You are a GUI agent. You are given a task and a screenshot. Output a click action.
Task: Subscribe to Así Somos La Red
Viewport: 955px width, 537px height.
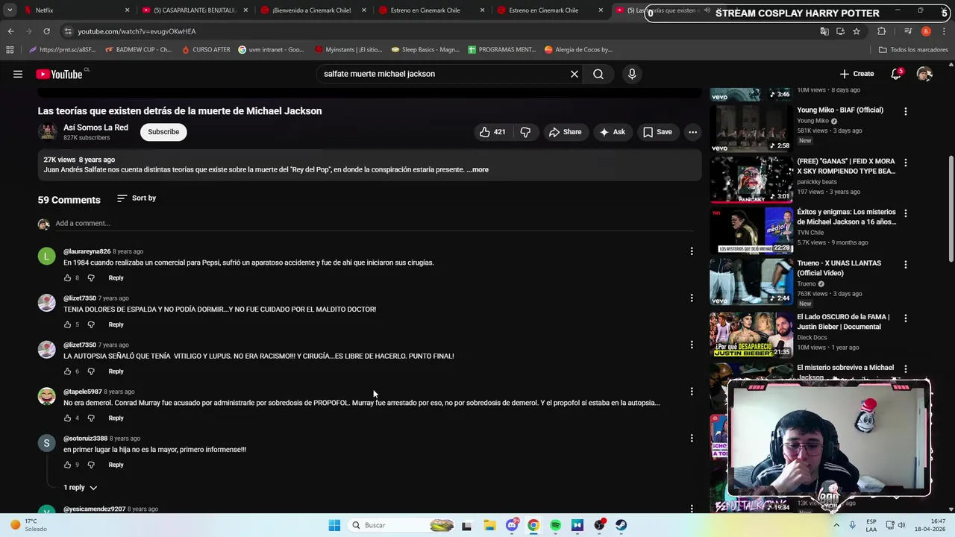click(163, 132)
